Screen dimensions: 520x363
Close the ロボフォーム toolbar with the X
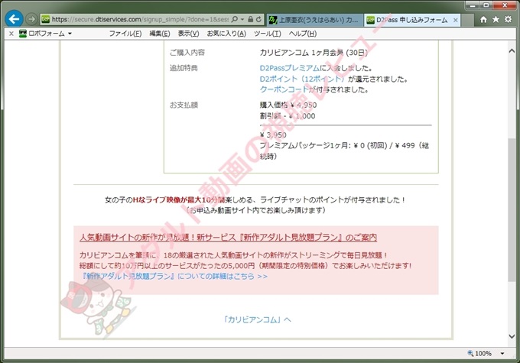(11, 34)
